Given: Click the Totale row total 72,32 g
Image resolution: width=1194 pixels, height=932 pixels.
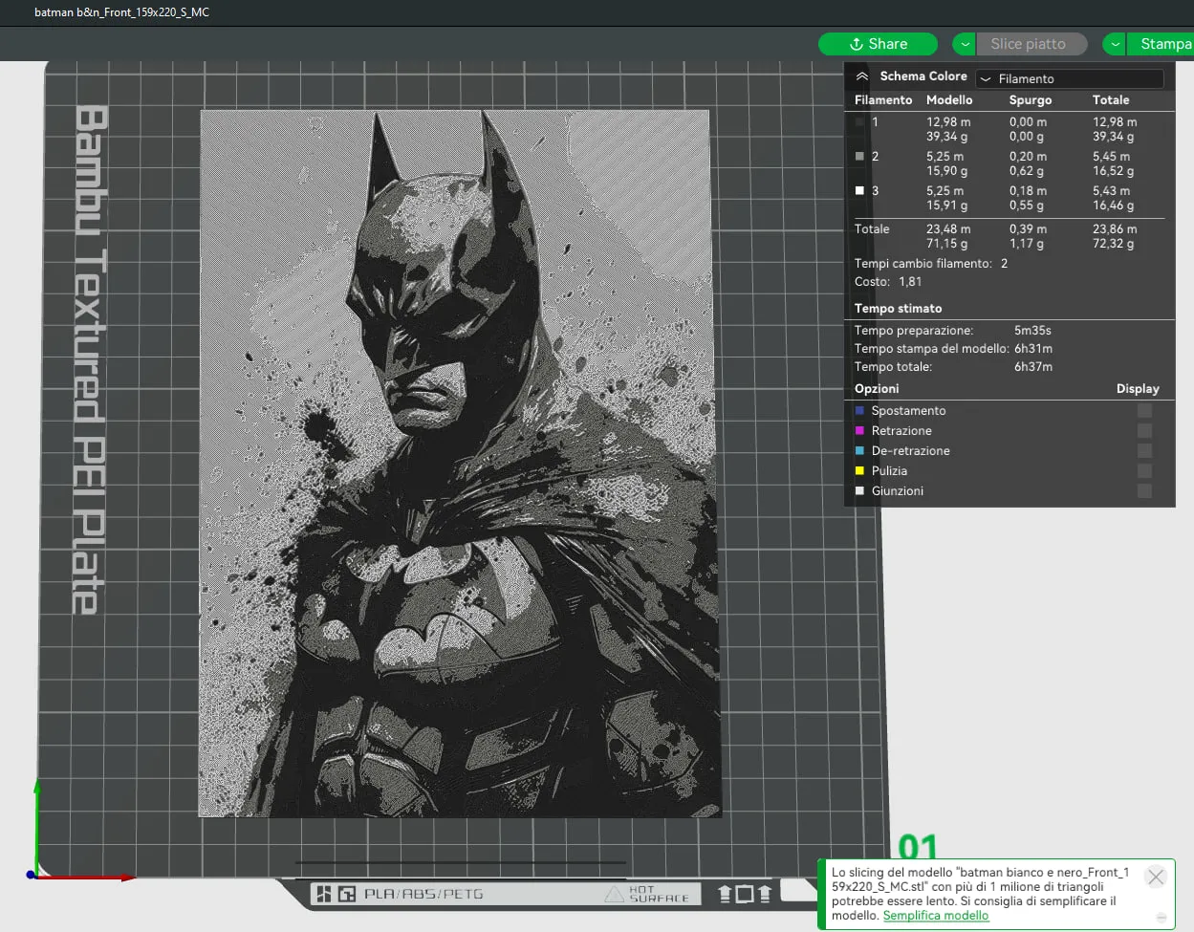Looking at the screenshot, I should [1114, 244].
